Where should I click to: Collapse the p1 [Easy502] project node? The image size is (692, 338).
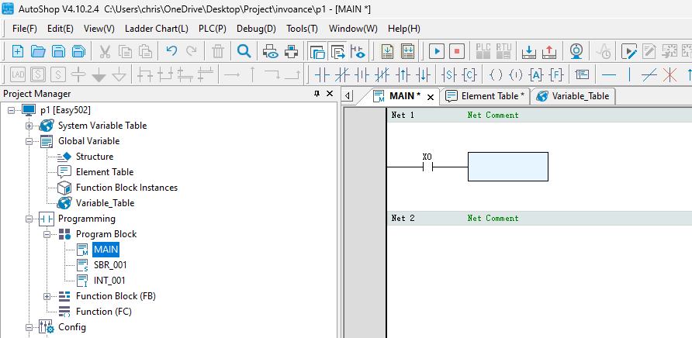click(11, 110)
